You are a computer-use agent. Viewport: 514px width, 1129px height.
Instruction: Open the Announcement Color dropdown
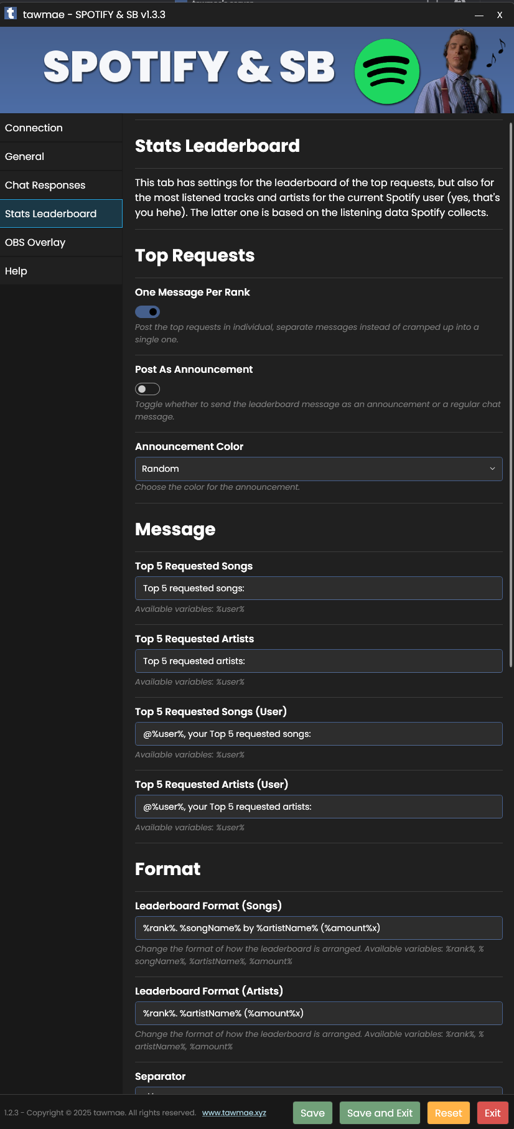pos(319,469)
